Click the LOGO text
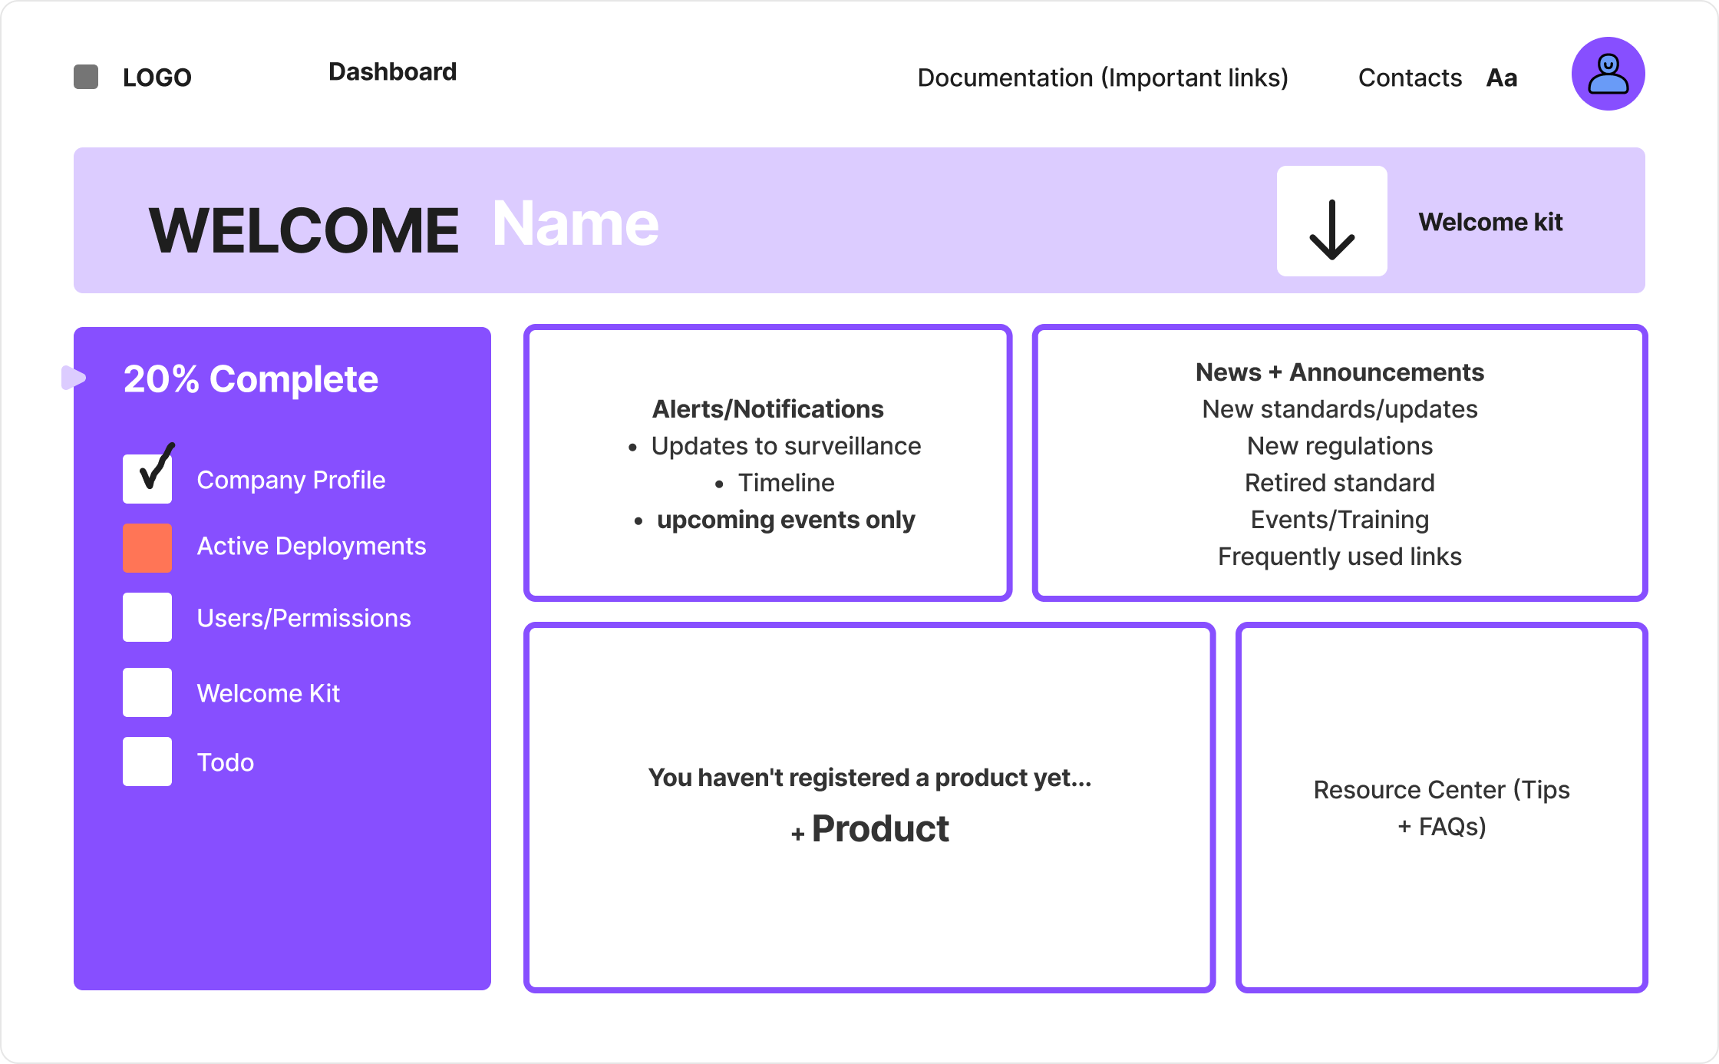This screenshot has height=1064, width=1719. [157, 78]
